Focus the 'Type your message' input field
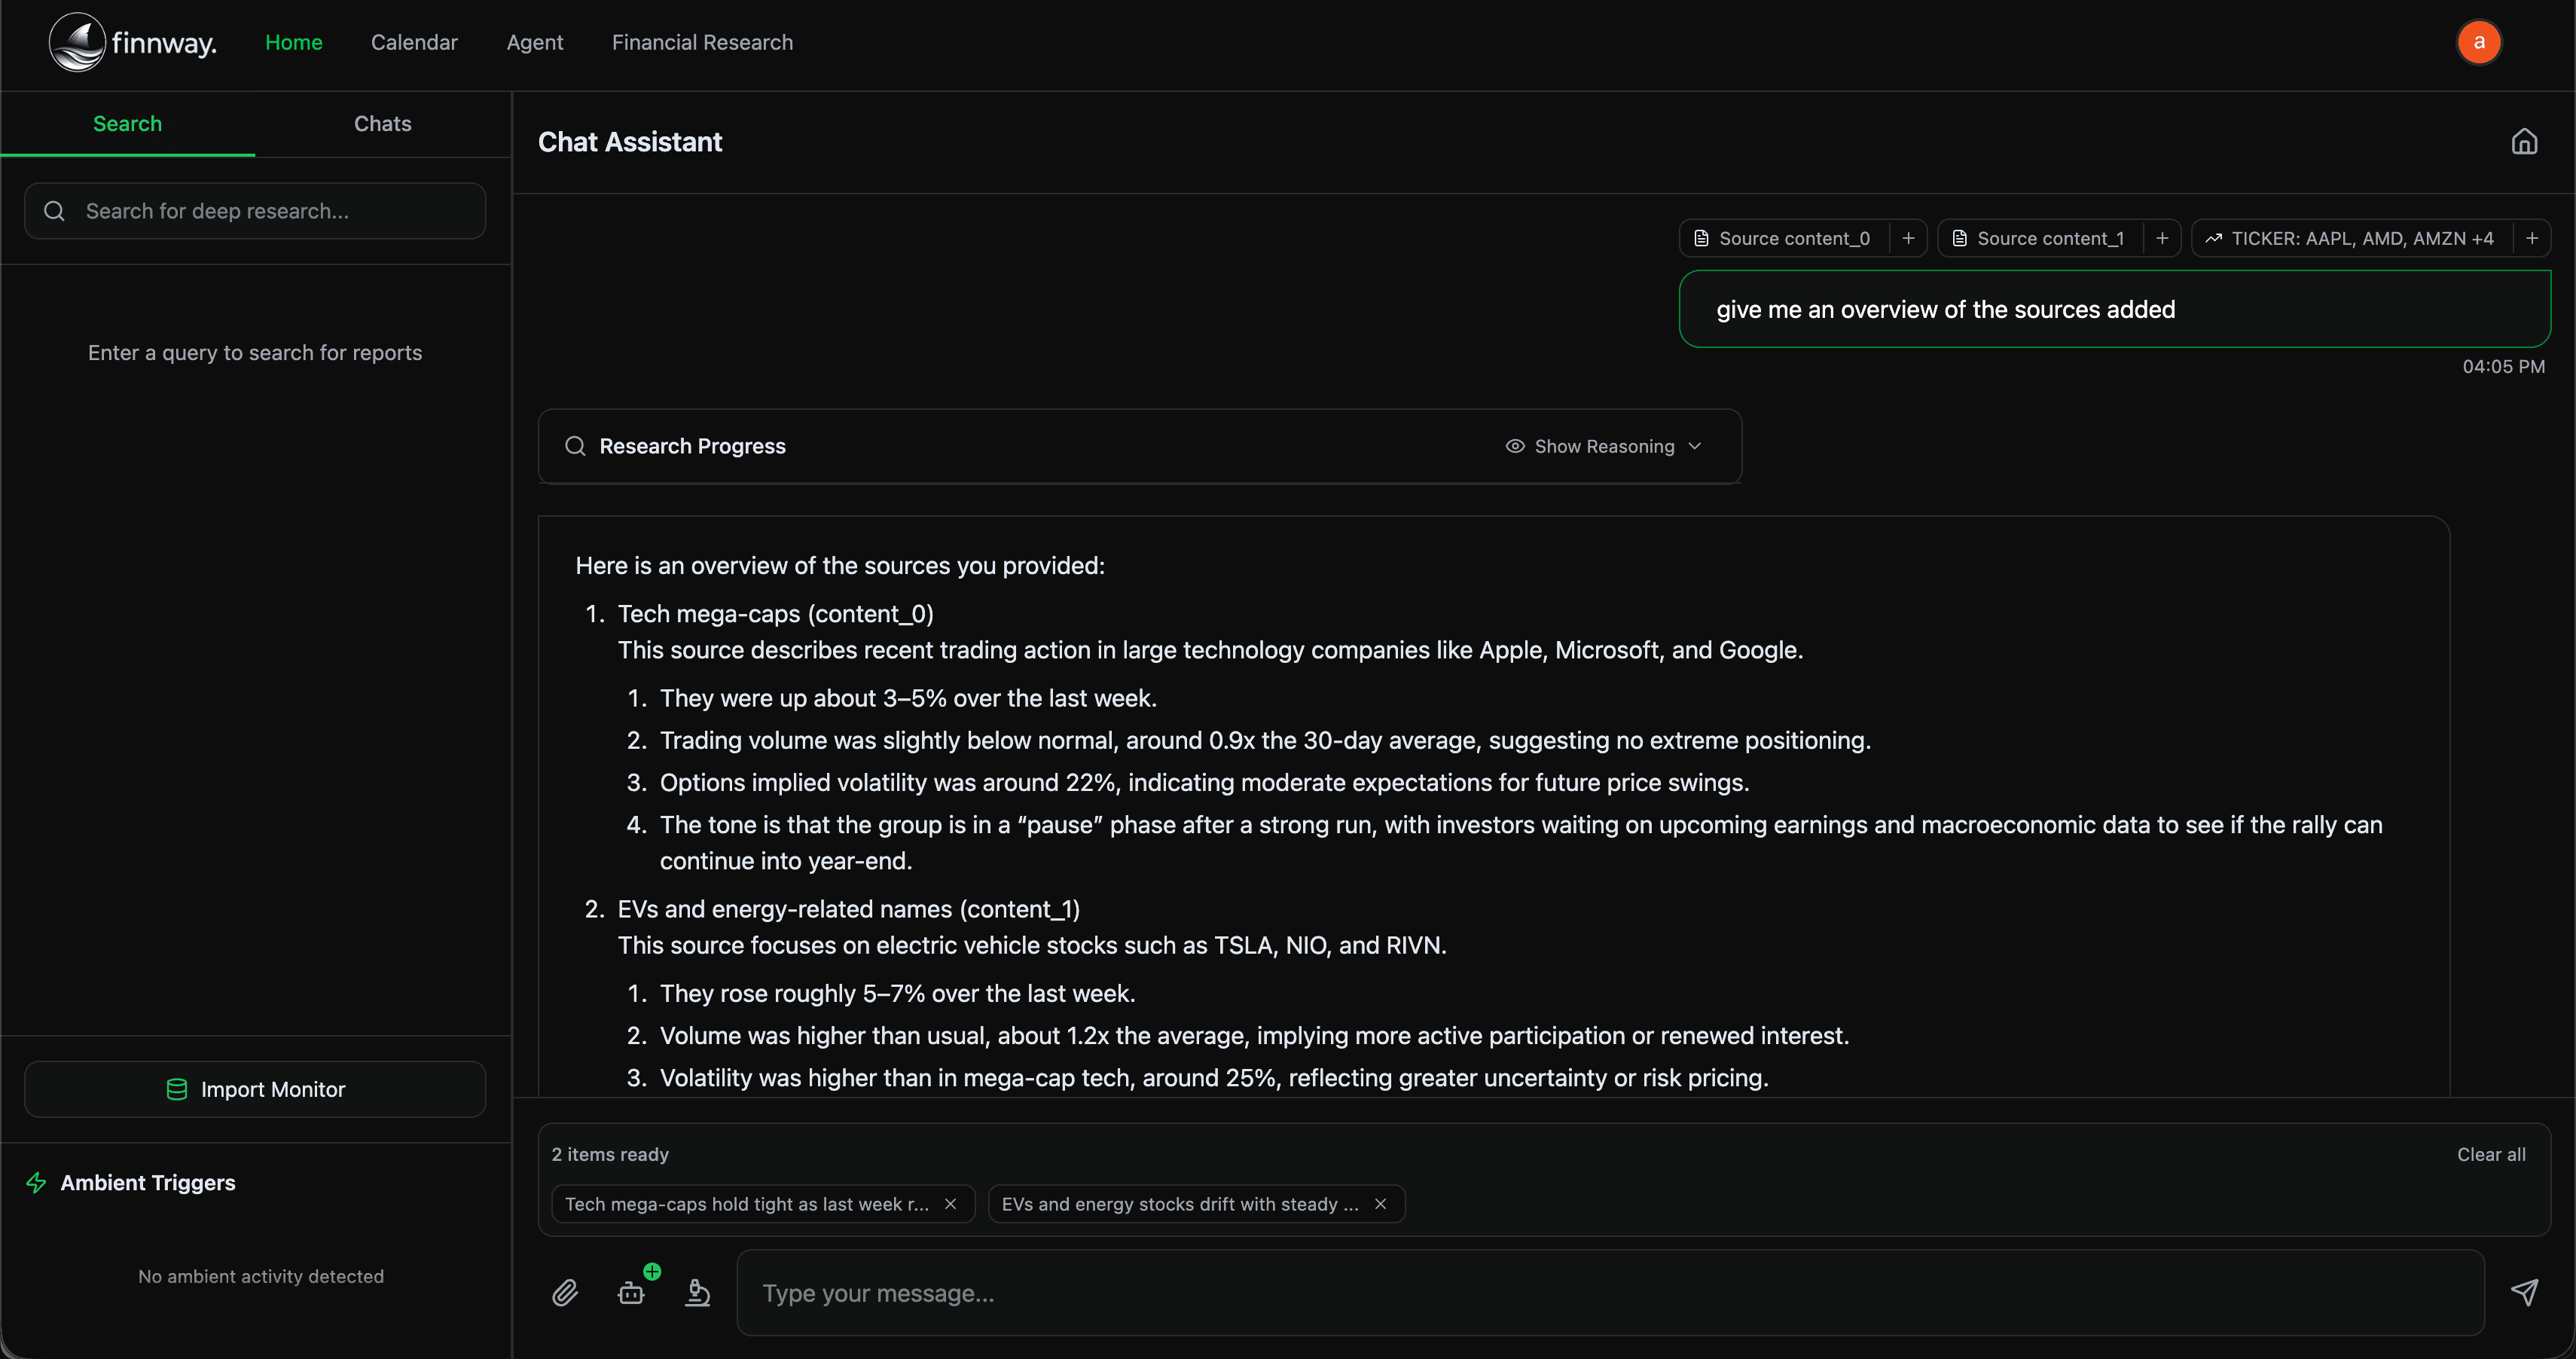The image size is (2576, 1359). [x=1610, y=1293]
